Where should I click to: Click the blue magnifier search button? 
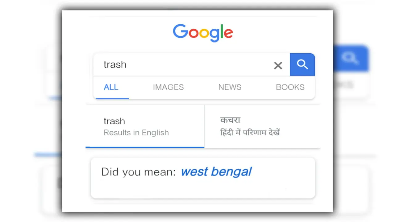point(302,64)
